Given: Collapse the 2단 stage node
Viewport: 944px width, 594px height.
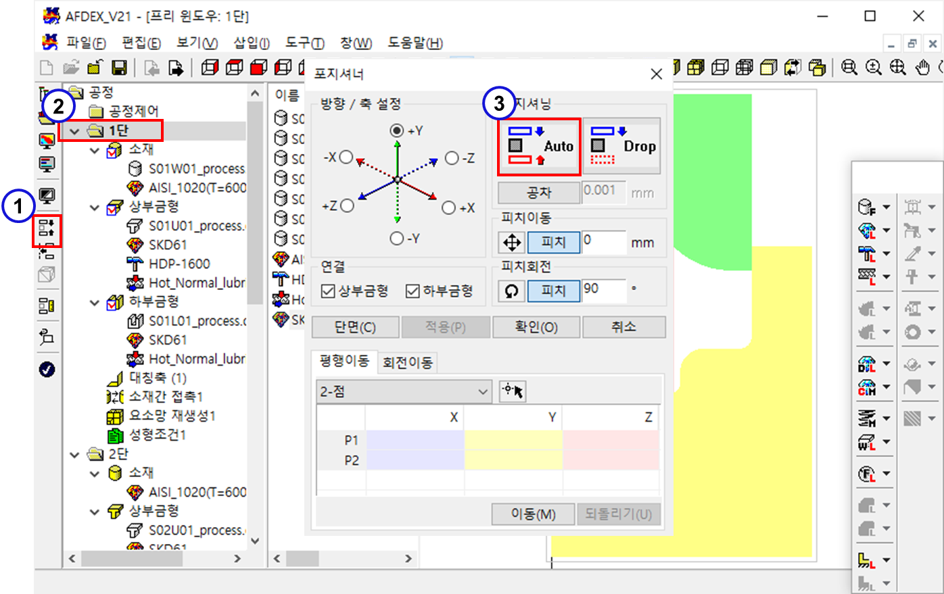Looking at the screenshot, I should point(75,455).
